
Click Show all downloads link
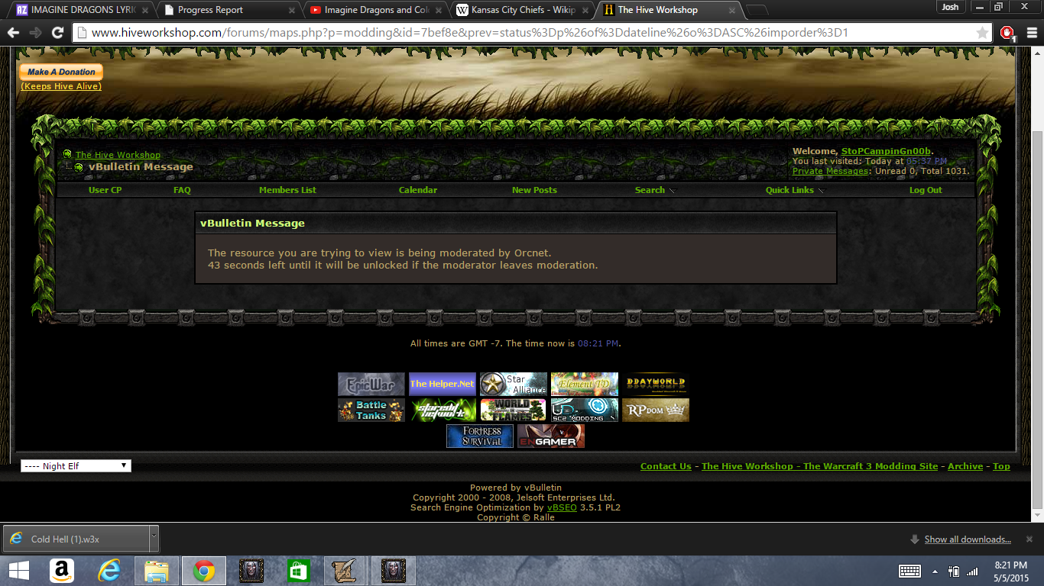[x=968, y=539]
